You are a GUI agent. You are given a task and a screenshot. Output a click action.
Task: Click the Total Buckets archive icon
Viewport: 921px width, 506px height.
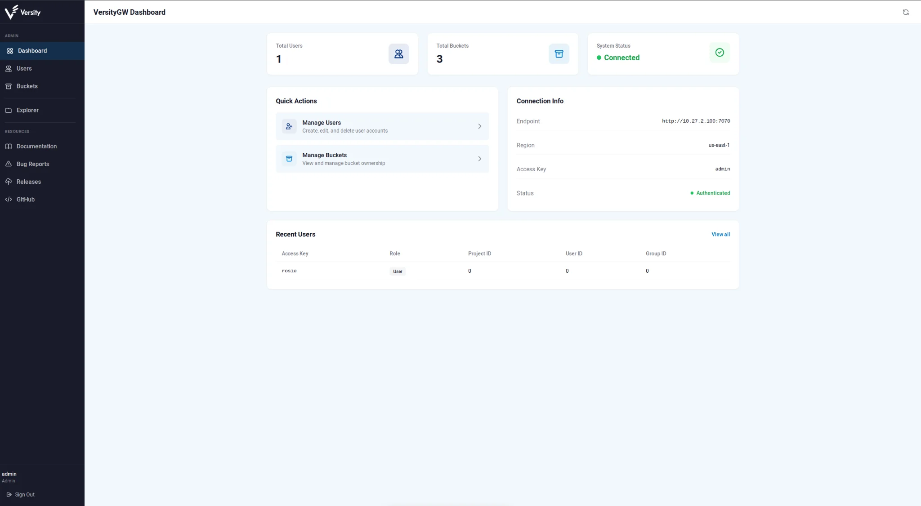(x=559, y=54)
